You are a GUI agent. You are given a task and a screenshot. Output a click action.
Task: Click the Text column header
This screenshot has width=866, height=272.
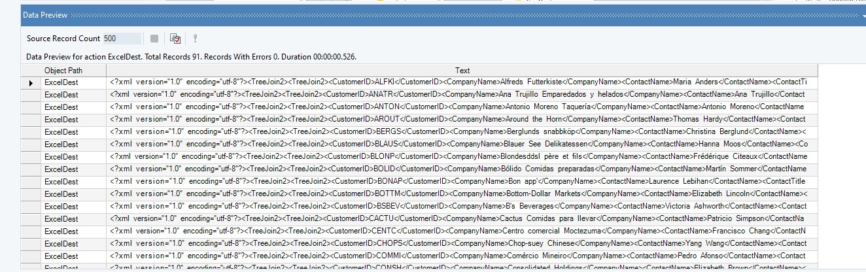(462, 71)
